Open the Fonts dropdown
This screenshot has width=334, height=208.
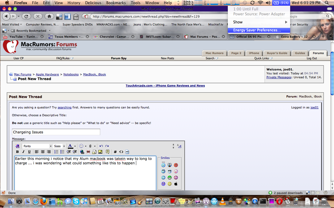point(37,146)
